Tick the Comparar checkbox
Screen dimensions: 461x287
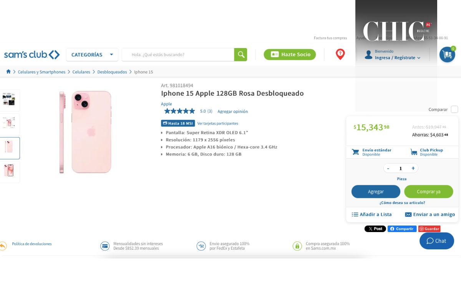[454, 109]
